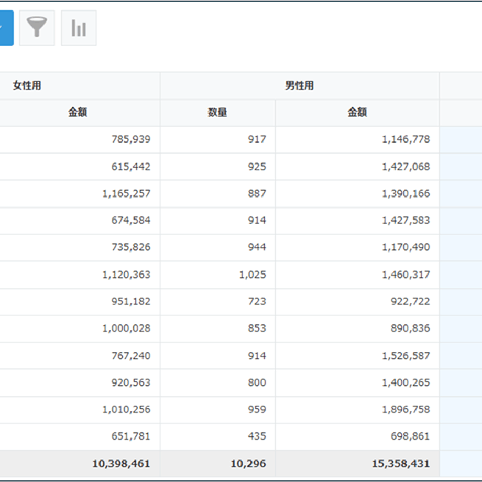Screen dimensions: 482x482
Task: Select the cell showing 1,000,028
Action: [x=80, y=328]
